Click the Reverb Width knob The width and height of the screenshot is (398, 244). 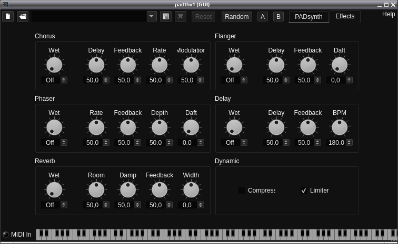[x=191, y=190]
